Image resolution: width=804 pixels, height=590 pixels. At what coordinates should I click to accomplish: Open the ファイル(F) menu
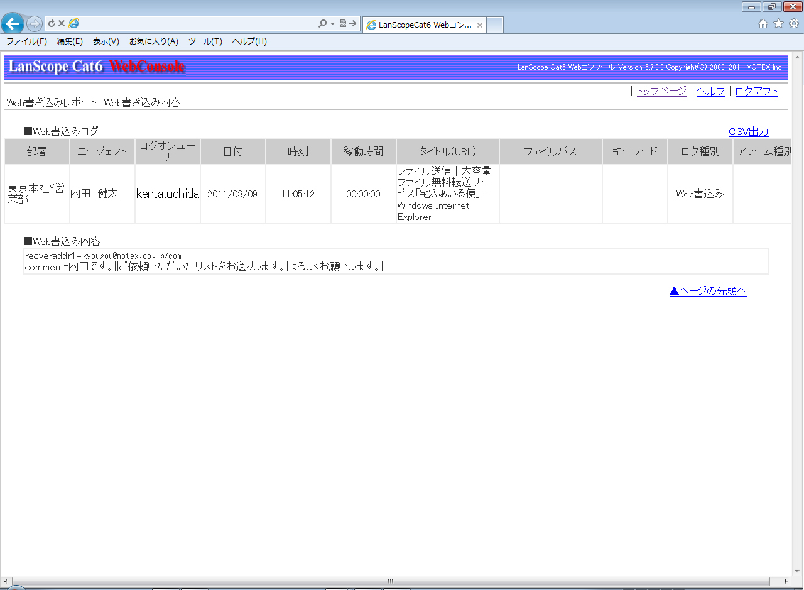point(26,41)
